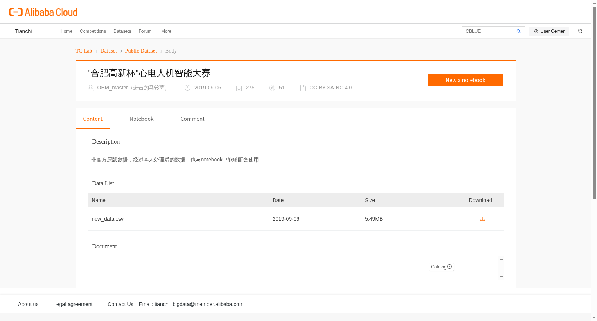Click the expand icon beside User Center

580,31
